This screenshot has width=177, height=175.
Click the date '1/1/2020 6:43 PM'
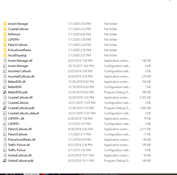[79, 34]
